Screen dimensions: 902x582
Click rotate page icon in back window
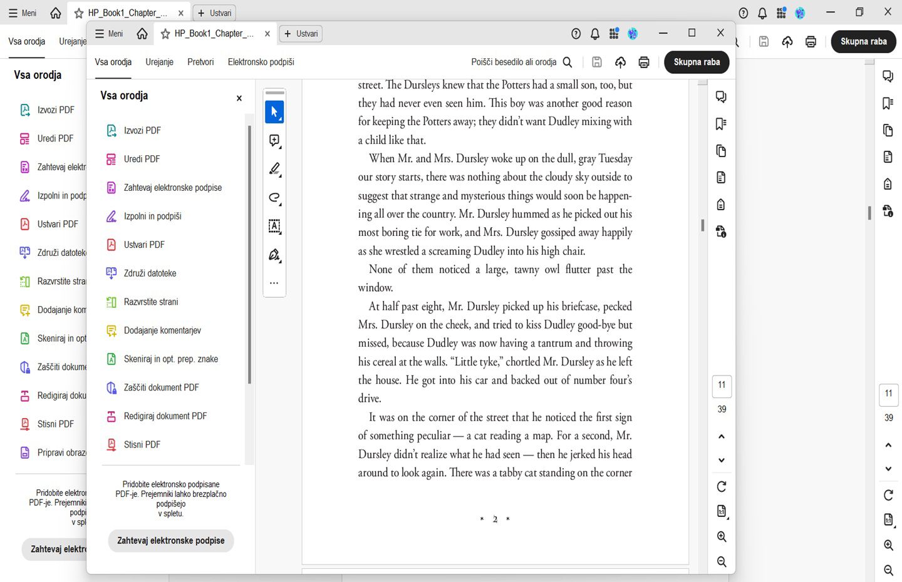coord(888,495)
